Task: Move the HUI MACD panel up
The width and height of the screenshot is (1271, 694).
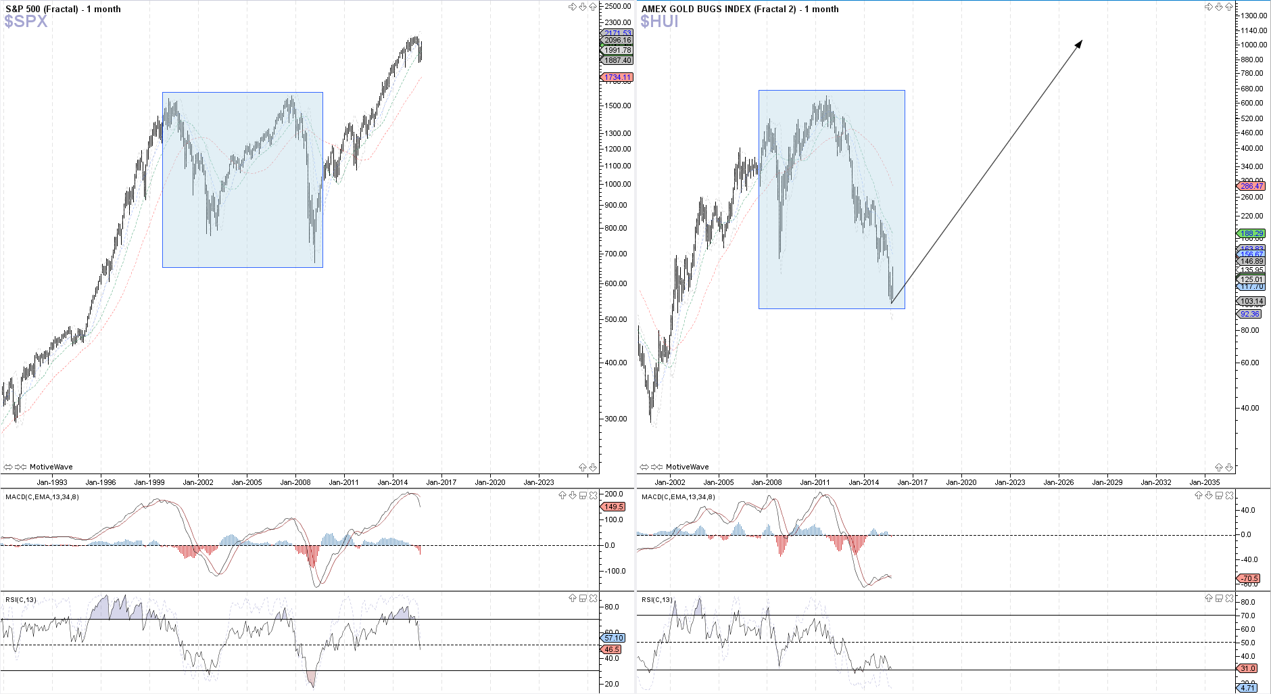Action: (1199, 495)
